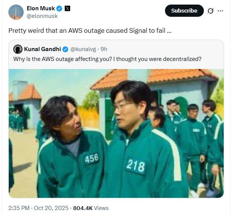Click the blue verified badge beside Elon Musk
Viewport: 237px width, 215px height.
pos(59,8)
